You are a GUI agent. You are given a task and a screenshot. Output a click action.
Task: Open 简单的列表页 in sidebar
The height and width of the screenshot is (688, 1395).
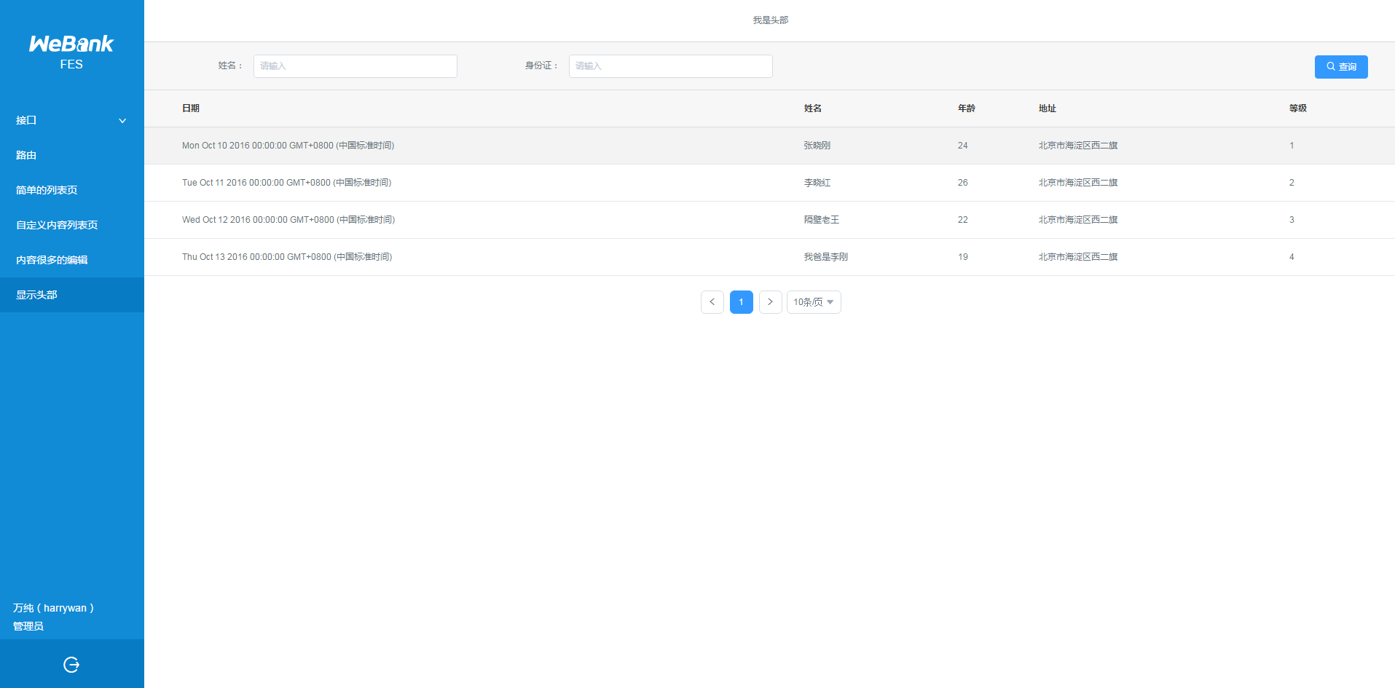click(x=47, y=190)
